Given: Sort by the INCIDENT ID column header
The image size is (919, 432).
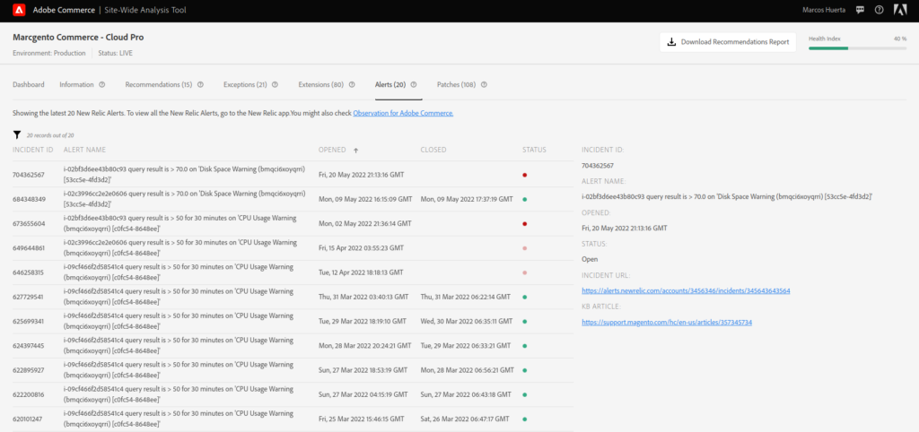Looking at the screenshot, I should pyautogui.click(x=33, y=150).
